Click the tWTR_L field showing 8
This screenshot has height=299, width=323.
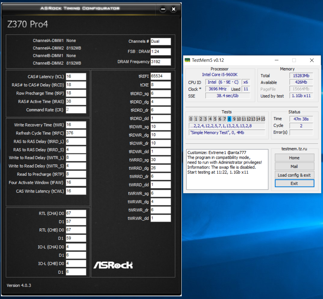click(76, 158)
